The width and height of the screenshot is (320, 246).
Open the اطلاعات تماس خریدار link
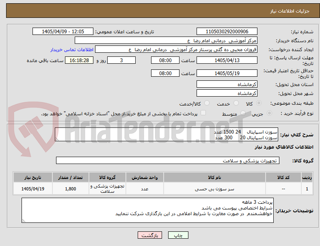pyautogui.click(x=72, y=50)
